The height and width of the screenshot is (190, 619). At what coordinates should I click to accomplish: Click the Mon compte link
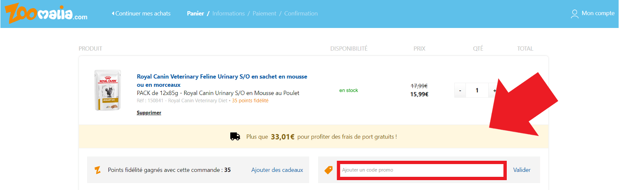tap(598, 14)
